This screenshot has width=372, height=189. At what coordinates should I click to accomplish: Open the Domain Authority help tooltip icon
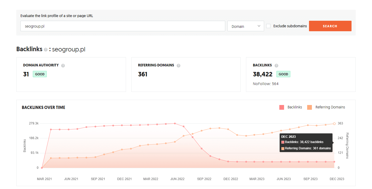coord(63,66)
